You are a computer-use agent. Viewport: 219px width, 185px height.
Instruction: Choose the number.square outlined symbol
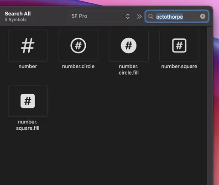pos(179,46)
